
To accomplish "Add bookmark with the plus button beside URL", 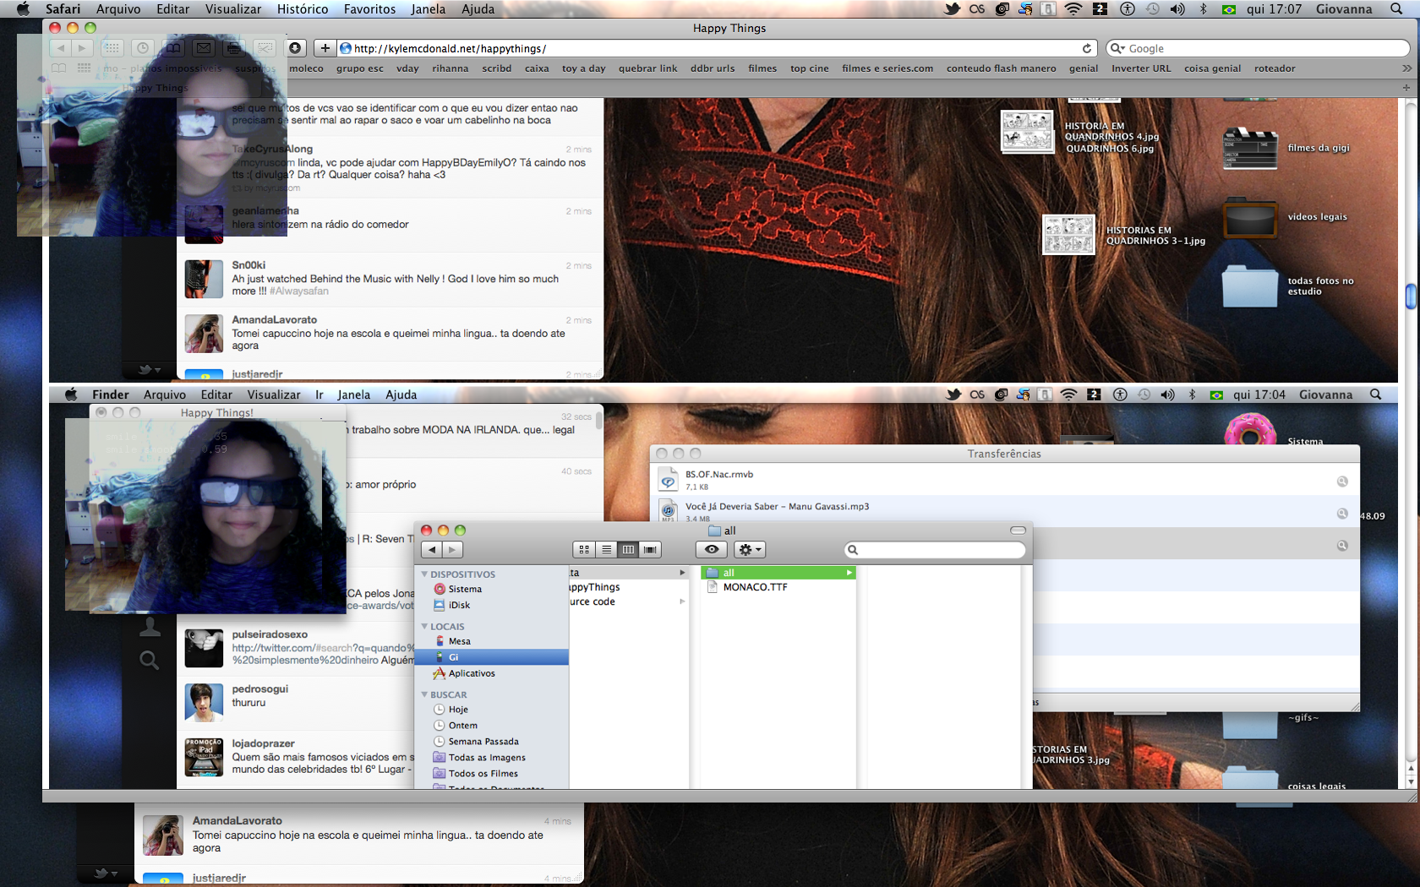I will click(325, 48).
